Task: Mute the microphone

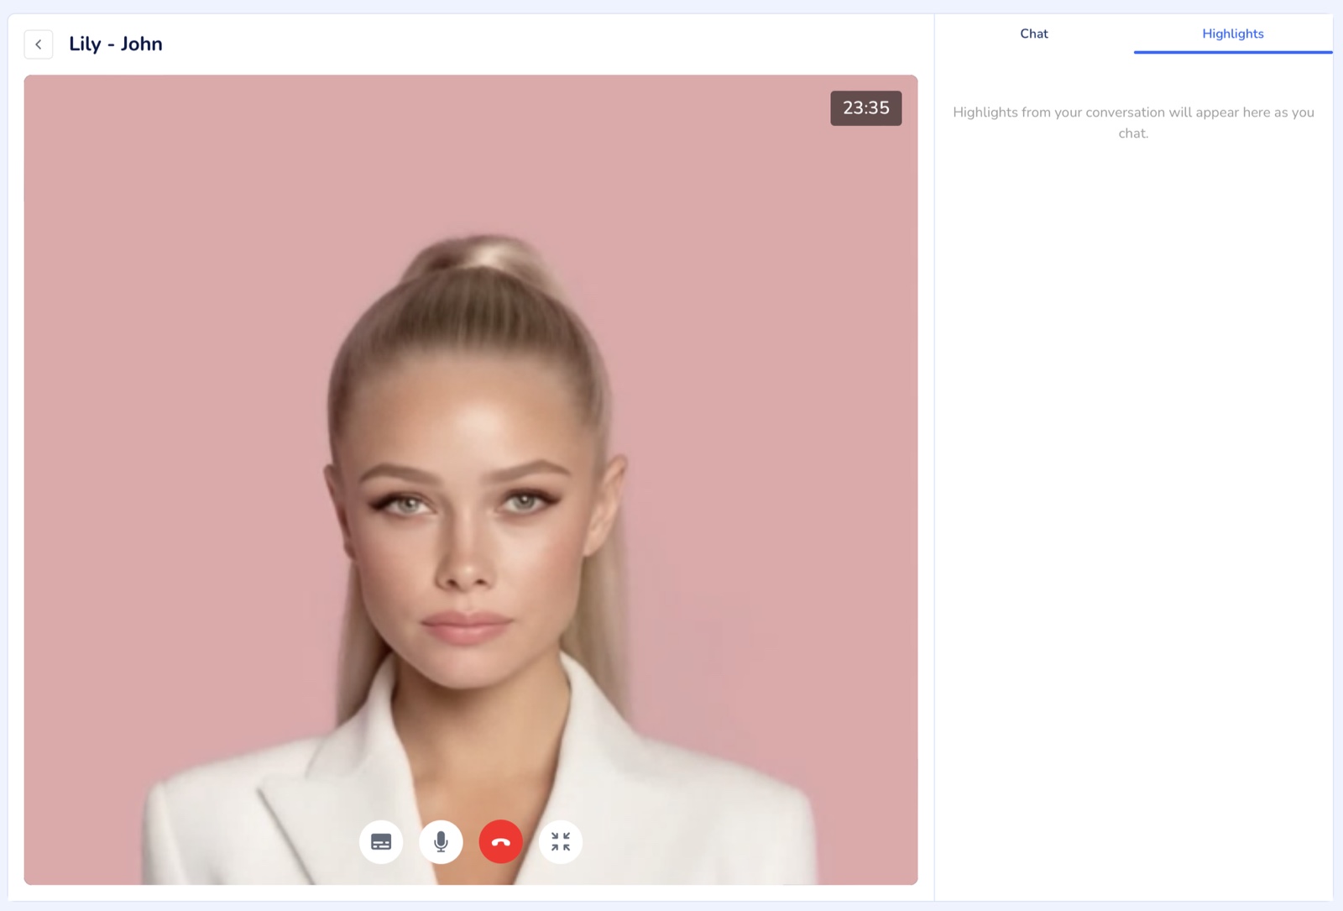Action: click(441, 841)
